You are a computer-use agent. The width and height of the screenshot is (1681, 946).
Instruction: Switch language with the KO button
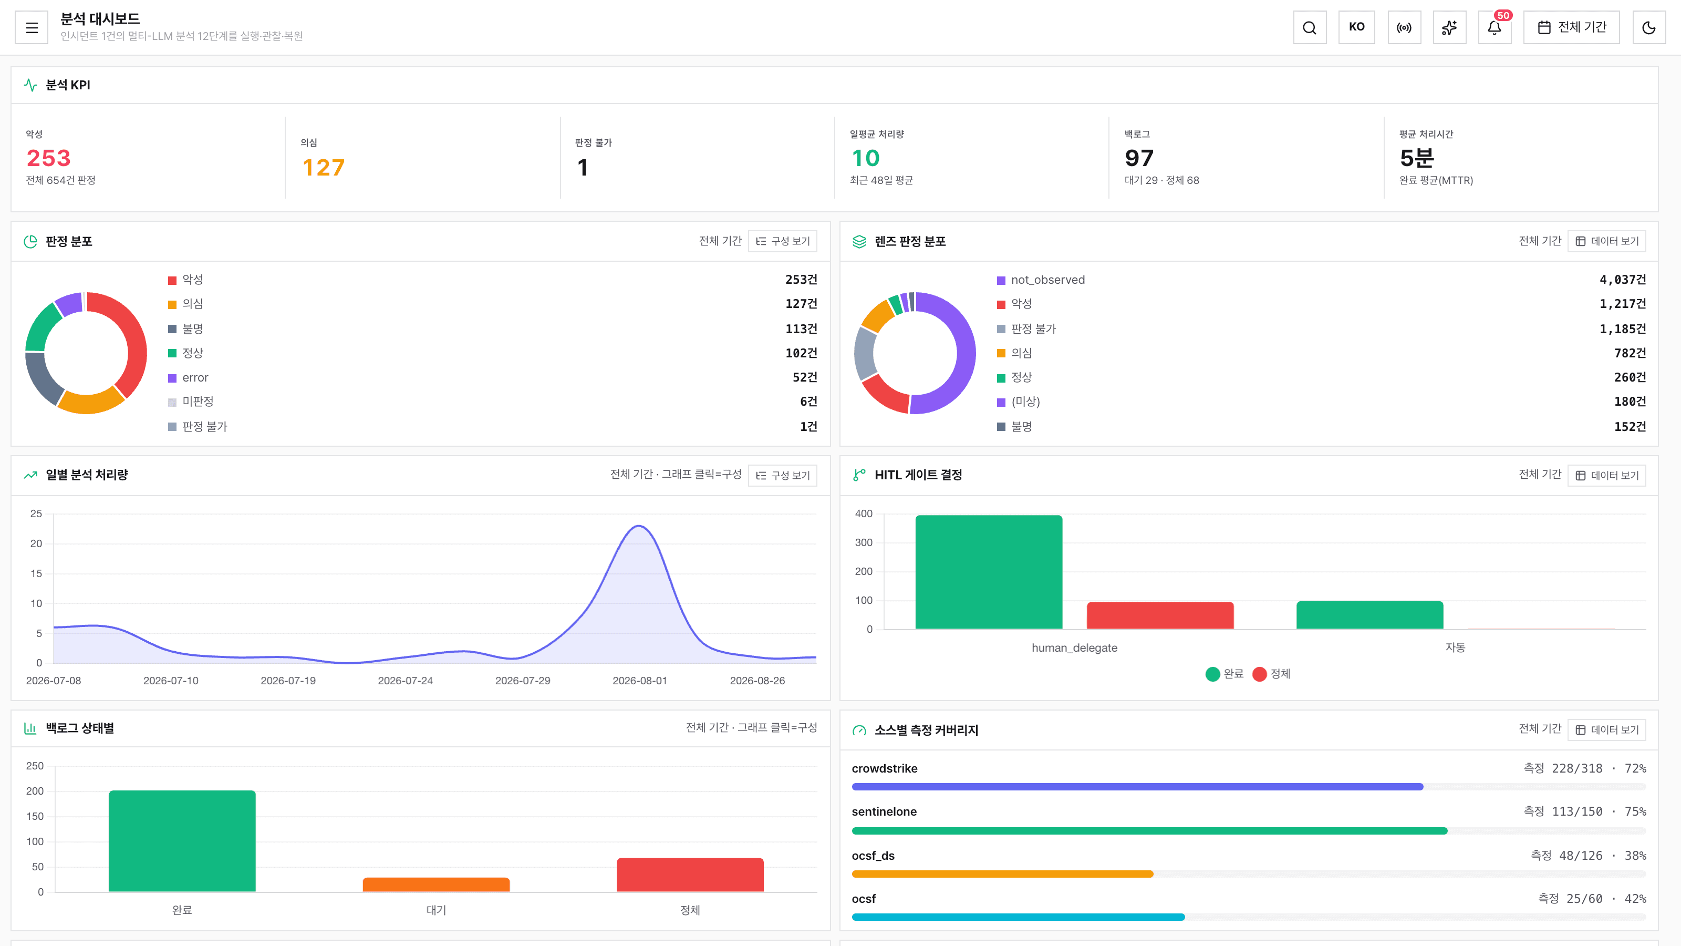1357,27
